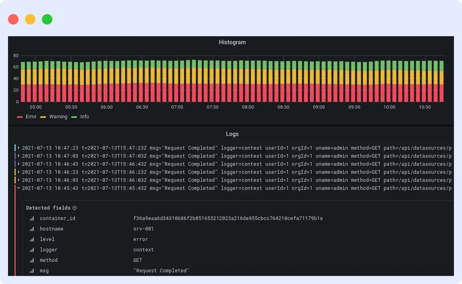Click the red Error legend color swatch

20,117
